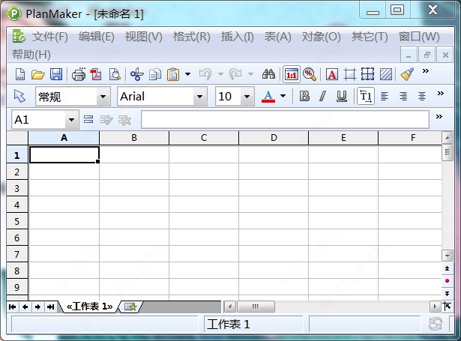Image resolution: width=461 pixels, height=341 pixels.
Task: Click into the formula input field
Action: (x=285, y=120)
